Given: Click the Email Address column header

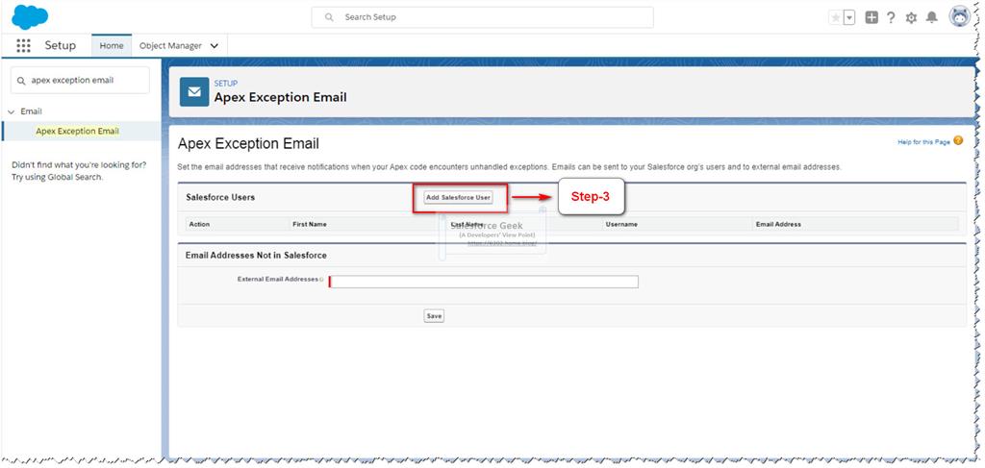Looking at the screenshot, I should (x=778, y=224).
